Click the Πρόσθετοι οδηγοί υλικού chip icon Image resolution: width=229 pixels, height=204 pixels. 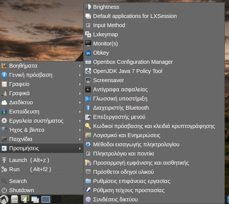tap(88, 172)
